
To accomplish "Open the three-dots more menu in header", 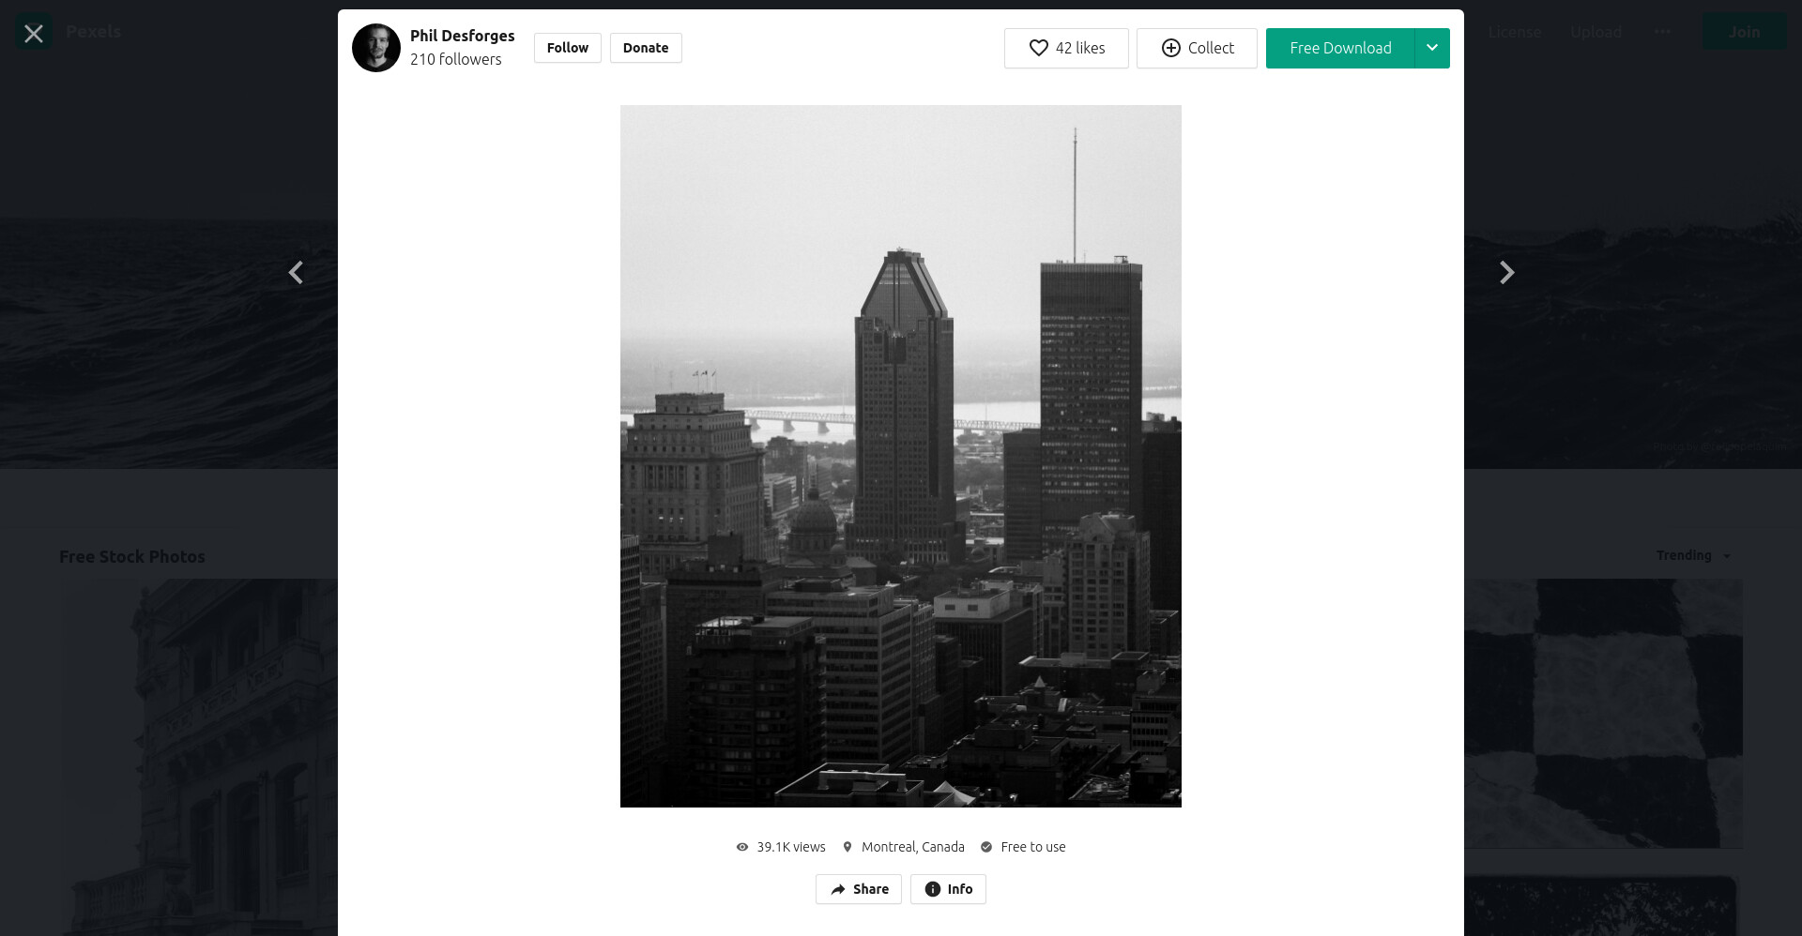I will [1663, 32].
